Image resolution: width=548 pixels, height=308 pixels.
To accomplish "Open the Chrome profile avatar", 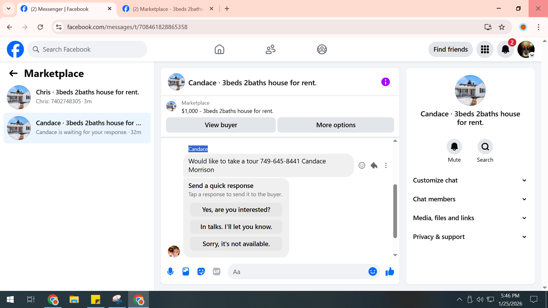I will click(x=523, y=27).
